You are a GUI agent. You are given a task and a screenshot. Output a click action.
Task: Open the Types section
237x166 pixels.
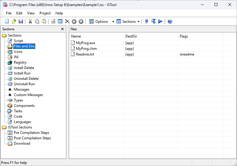coord(18,100)
